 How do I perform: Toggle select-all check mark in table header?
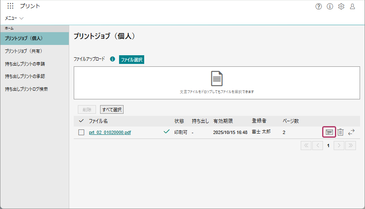(81, 121)
